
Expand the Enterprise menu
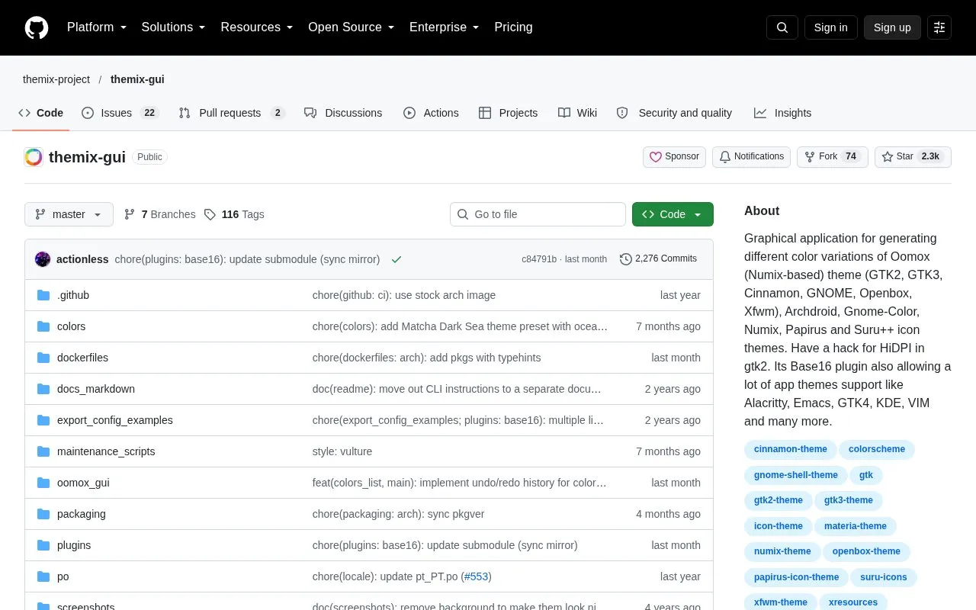coord(445,27)
